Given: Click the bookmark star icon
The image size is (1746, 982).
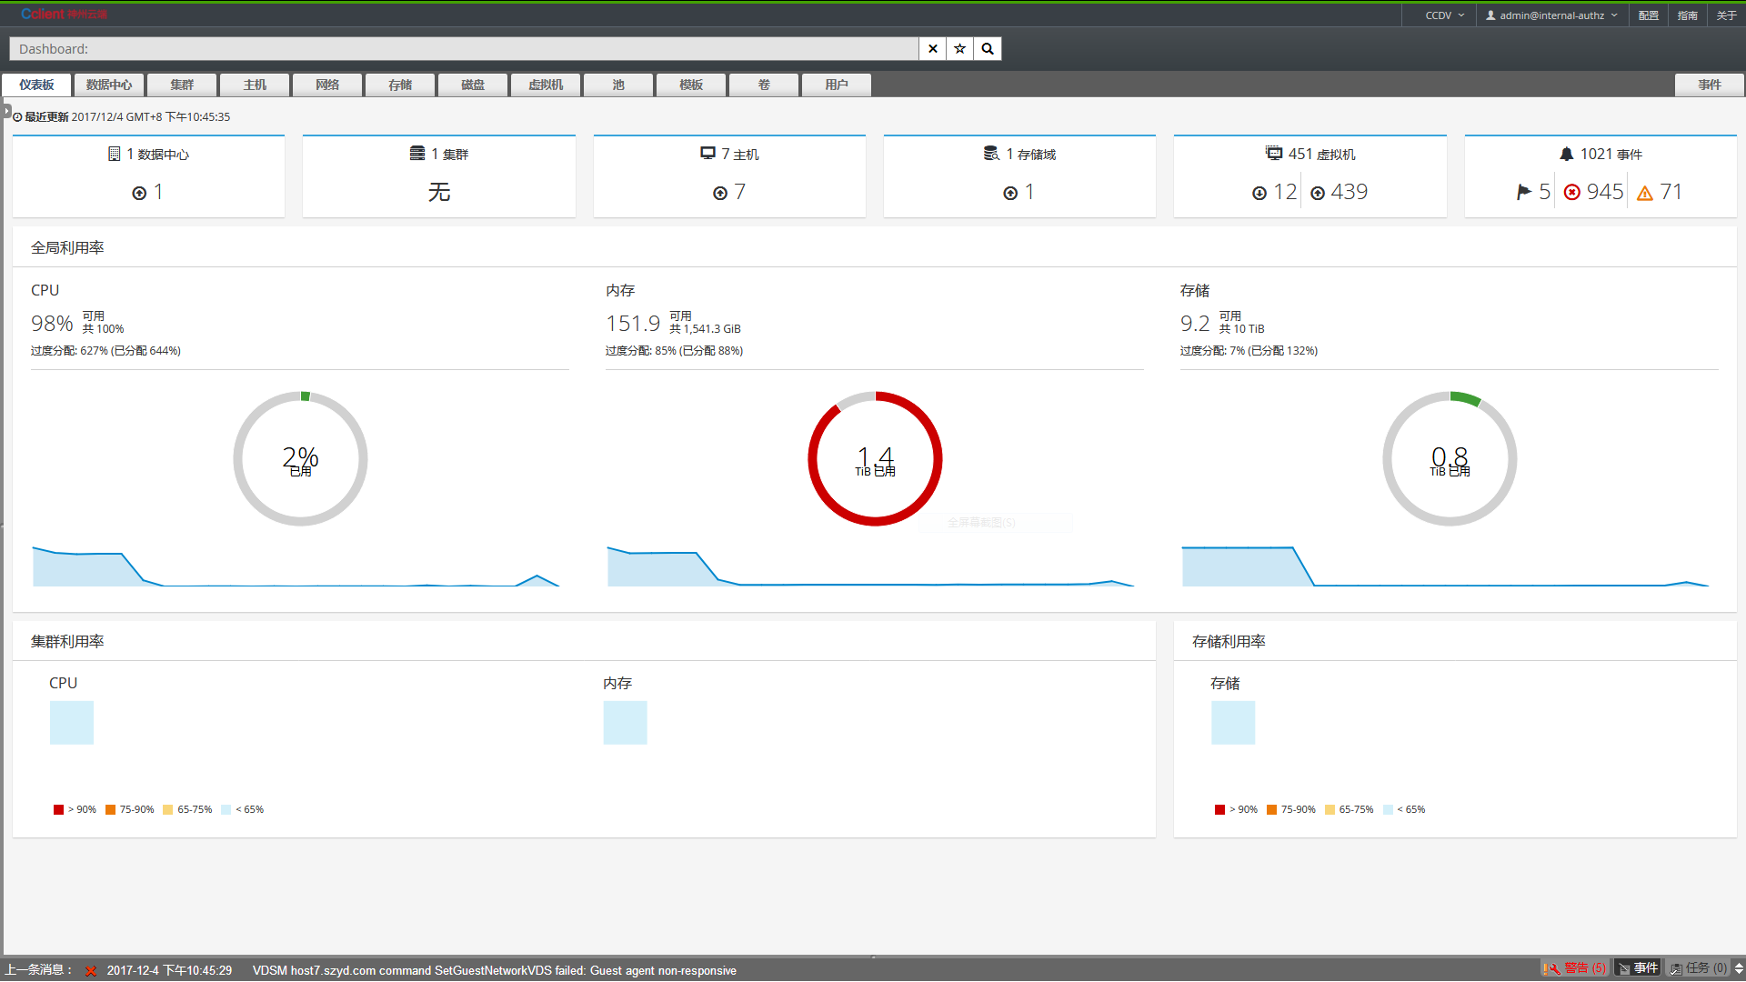Looking at the screenshot, I should (959, 49).
